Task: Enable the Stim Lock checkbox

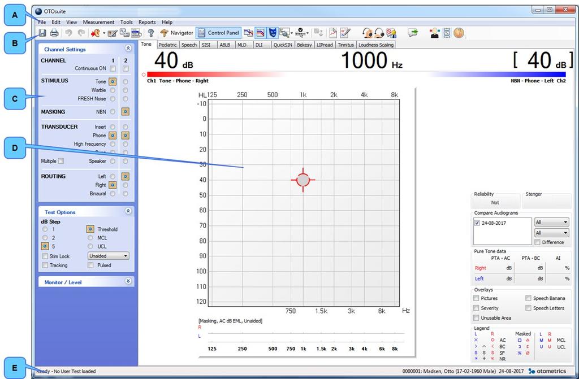Action: tap(45, 256)
